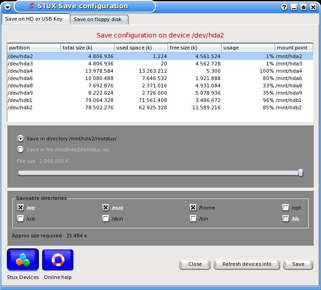Enable the /opt checkbox

[x=285, y=208]
